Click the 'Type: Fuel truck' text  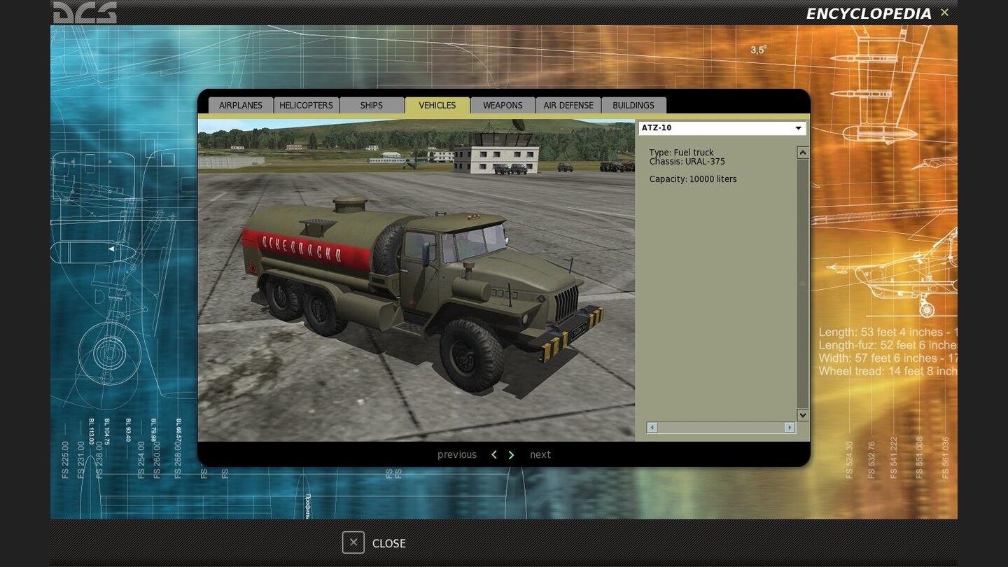pos(681,153)
